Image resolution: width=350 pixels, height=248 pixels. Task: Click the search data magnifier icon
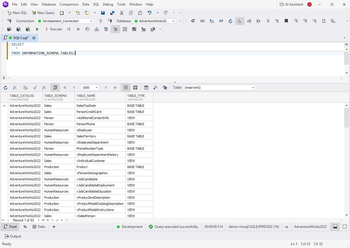(x=156, y=88)
